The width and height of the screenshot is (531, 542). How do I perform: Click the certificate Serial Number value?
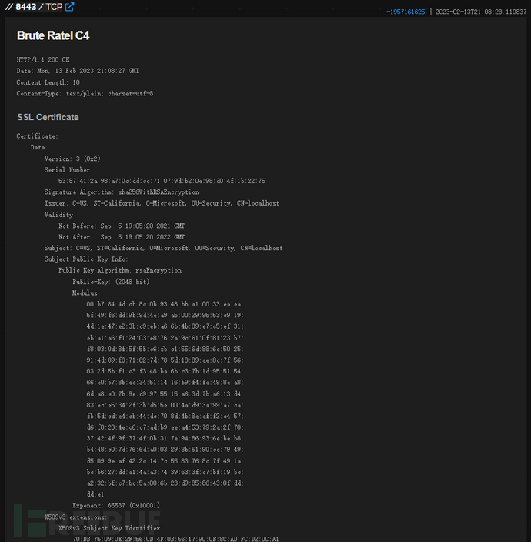(x=161, y=181)
